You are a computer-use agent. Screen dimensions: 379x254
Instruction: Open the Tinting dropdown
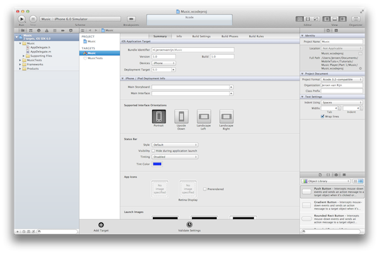(x=175, y=157)
